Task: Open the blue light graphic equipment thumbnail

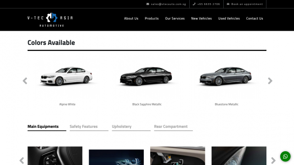Action: (x=116, y=157)
